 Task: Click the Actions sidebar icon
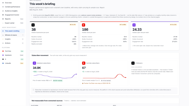(x=3, y=43)
